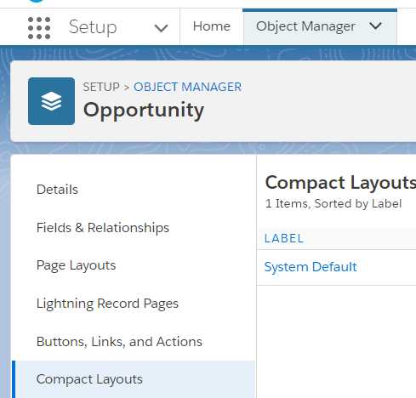Open Page Layouts section
Screen dimensions: 416x398
pyautogui.click(x=76, y=265)
